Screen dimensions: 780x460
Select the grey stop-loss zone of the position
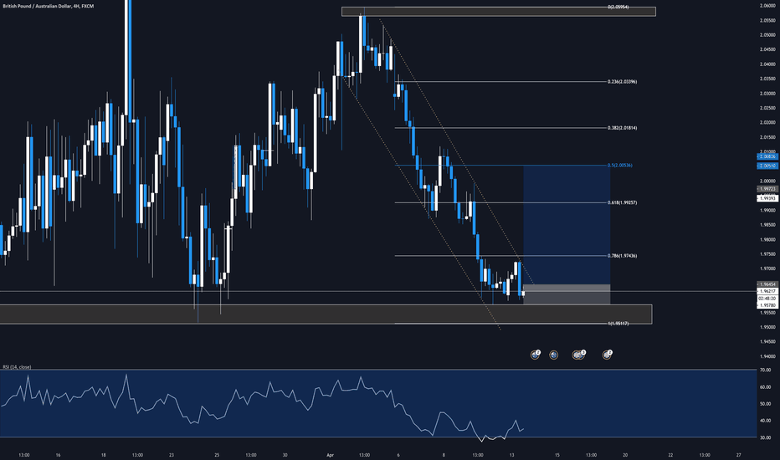point(567,294)
